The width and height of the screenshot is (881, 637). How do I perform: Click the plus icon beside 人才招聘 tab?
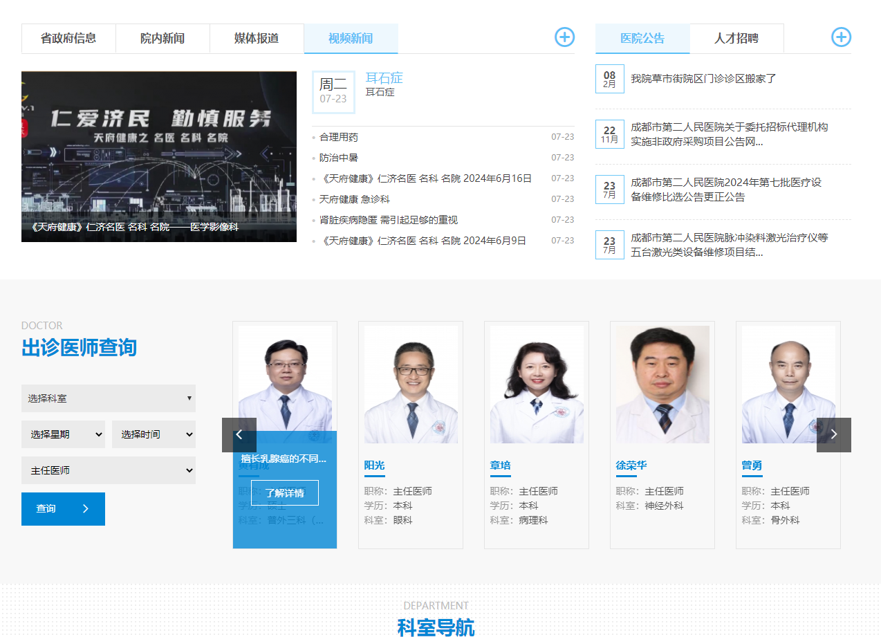click(x=841, y=37)
